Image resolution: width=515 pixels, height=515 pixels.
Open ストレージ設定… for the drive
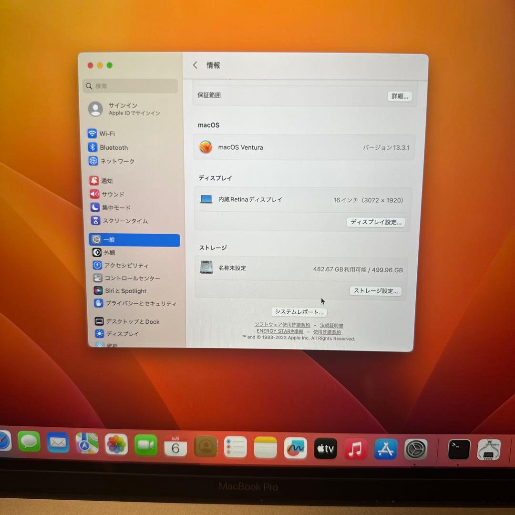point(376,291)
